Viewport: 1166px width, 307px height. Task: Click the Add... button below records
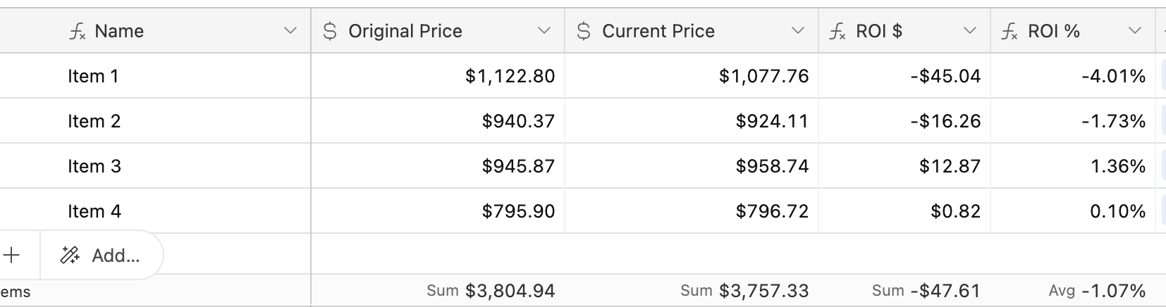tap(102, 255)
